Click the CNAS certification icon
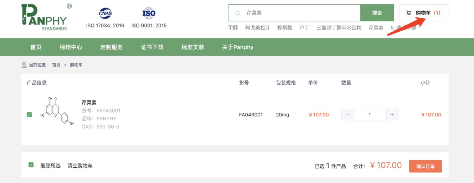 point(105,14)
